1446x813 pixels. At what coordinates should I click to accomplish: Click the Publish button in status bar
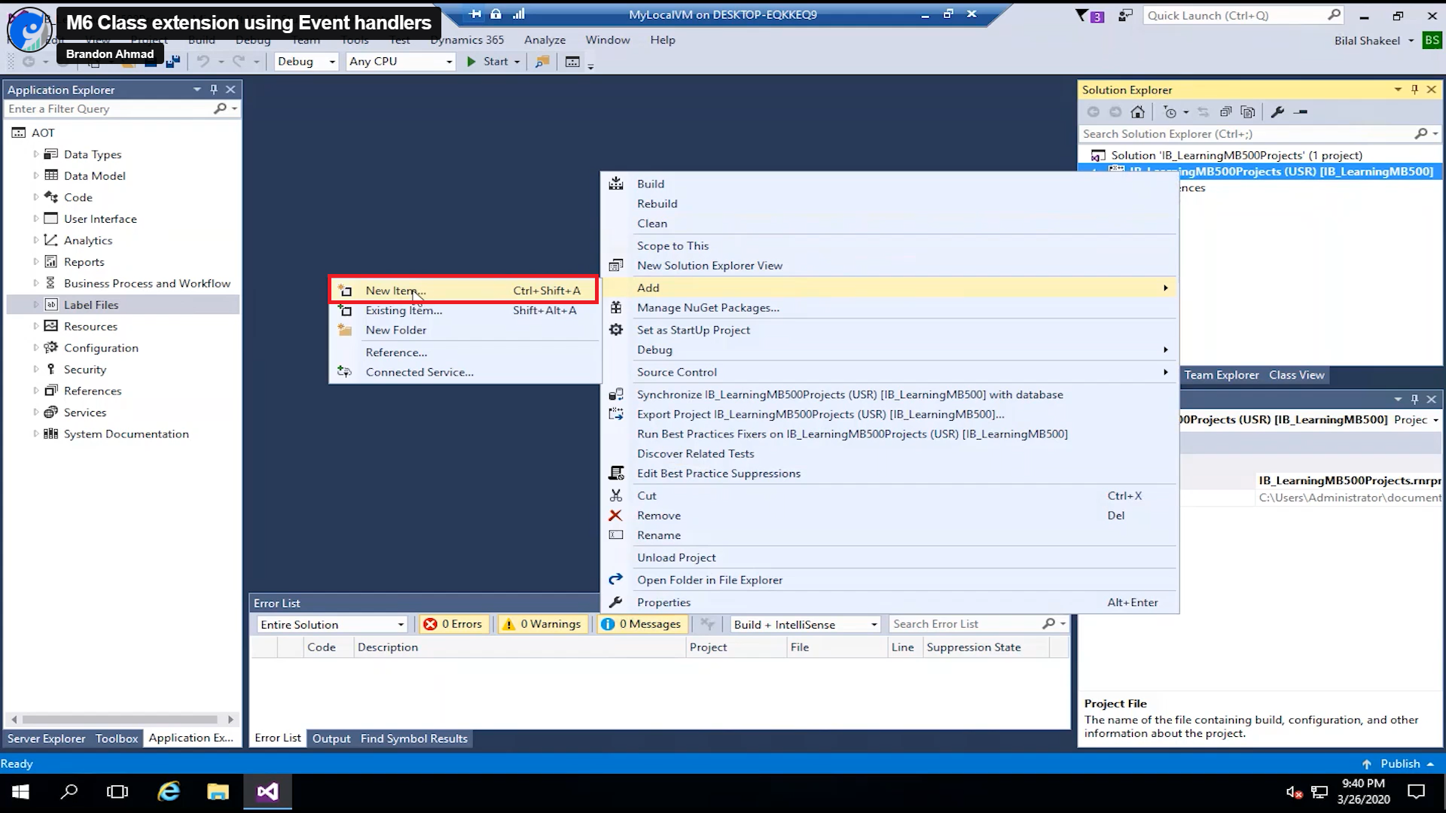coord(1398,763)
